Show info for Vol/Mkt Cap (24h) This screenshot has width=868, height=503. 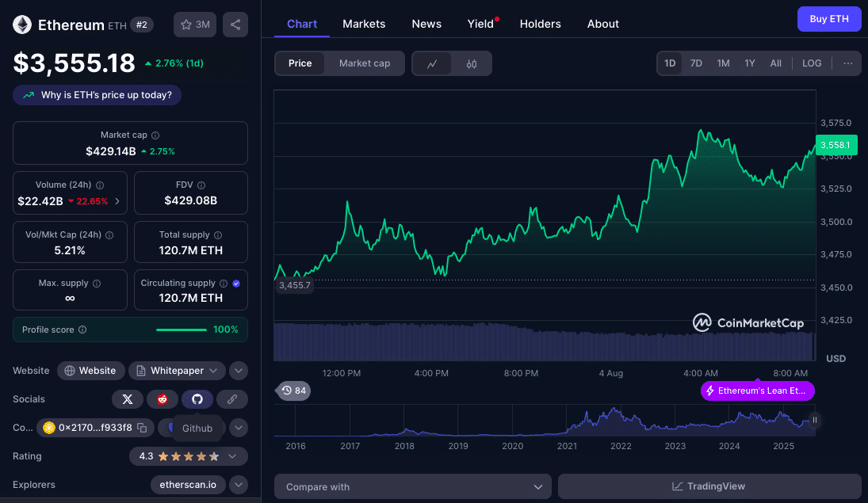coord(109,235)
